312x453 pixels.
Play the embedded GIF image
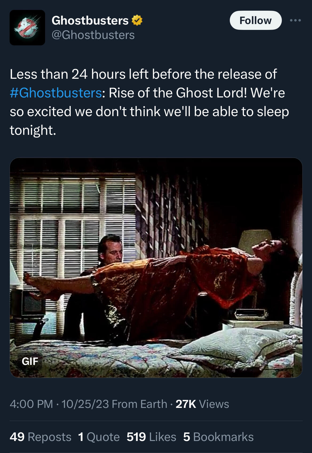(x=156, y=267)
